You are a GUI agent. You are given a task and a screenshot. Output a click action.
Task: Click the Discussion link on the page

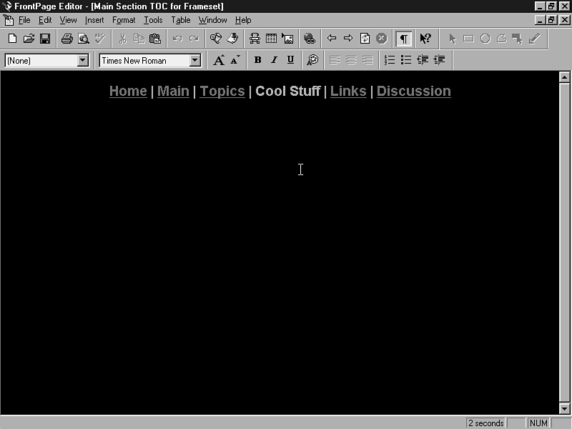413,91
